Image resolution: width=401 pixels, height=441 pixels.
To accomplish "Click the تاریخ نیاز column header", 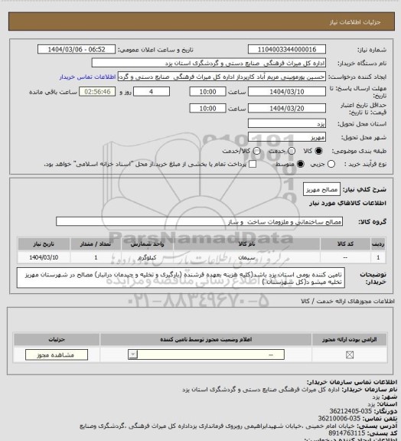I will click(44, 243).
